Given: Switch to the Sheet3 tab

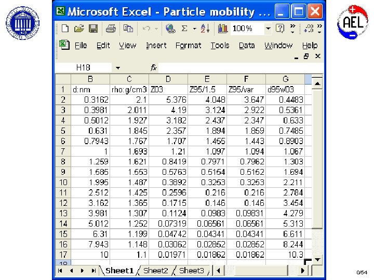Looking at the screenshot, I should 192,271.
